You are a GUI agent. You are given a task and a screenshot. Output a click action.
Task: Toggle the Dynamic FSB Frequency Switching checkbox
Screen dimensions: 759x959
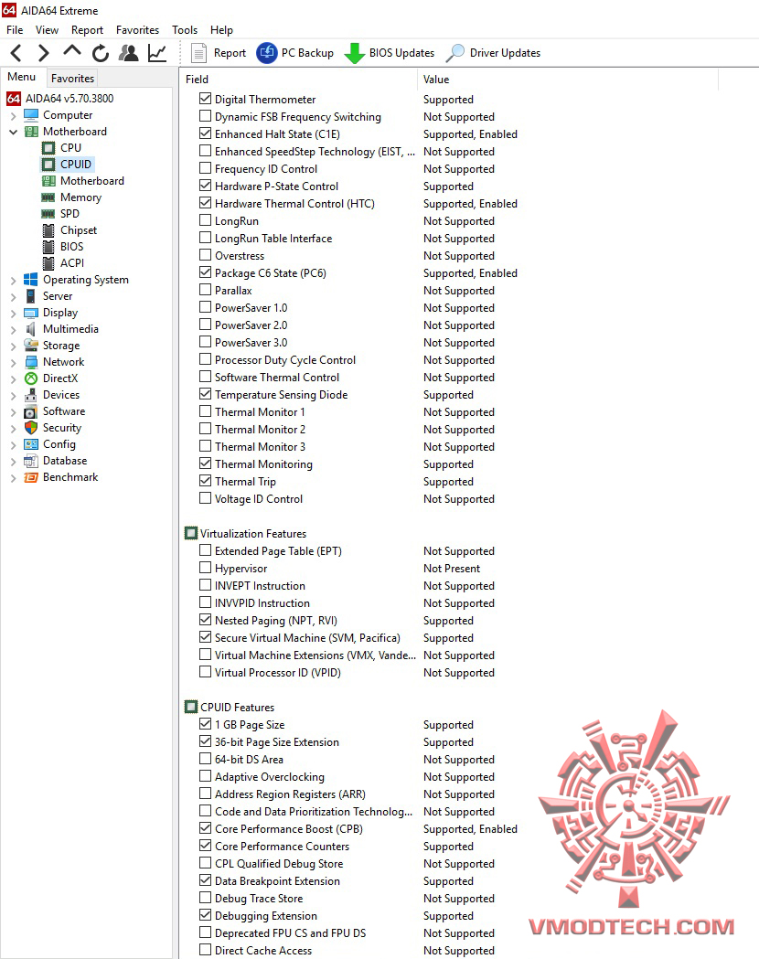pyautogui.click(x=206, y=116)
